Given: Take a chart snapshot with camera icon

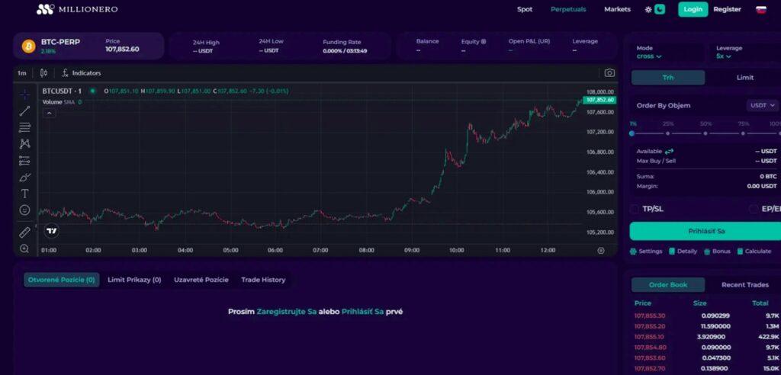Looking at the screenshot, I should 609,73.
